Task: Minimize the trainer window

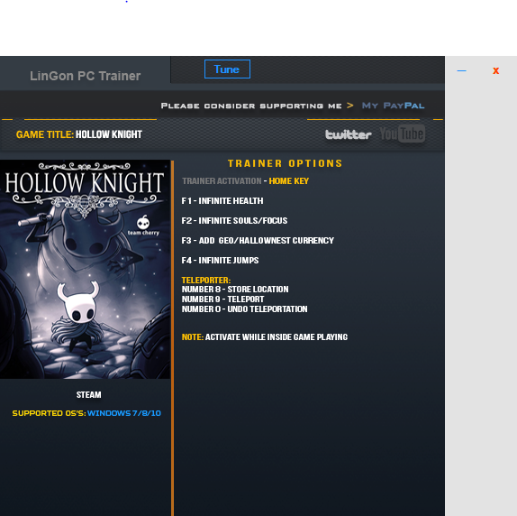Action: click(x=461, y=70)
